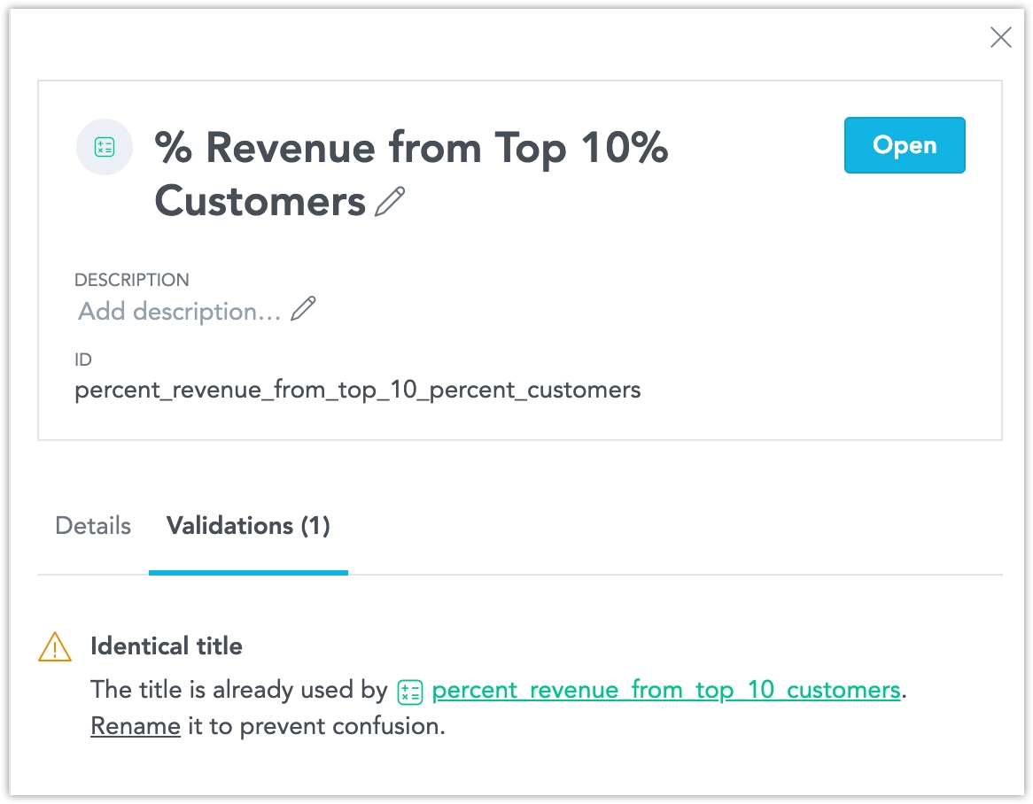Click the ID field label
Screen dimensions: 1033x804
(x=83, y=359)
